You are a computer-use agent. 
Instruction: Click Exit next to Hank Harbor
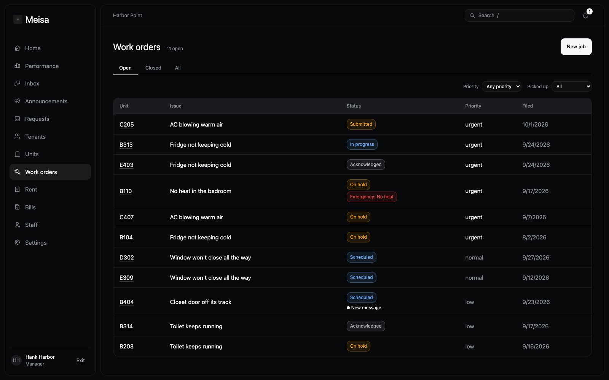click(x=80, y=360)
